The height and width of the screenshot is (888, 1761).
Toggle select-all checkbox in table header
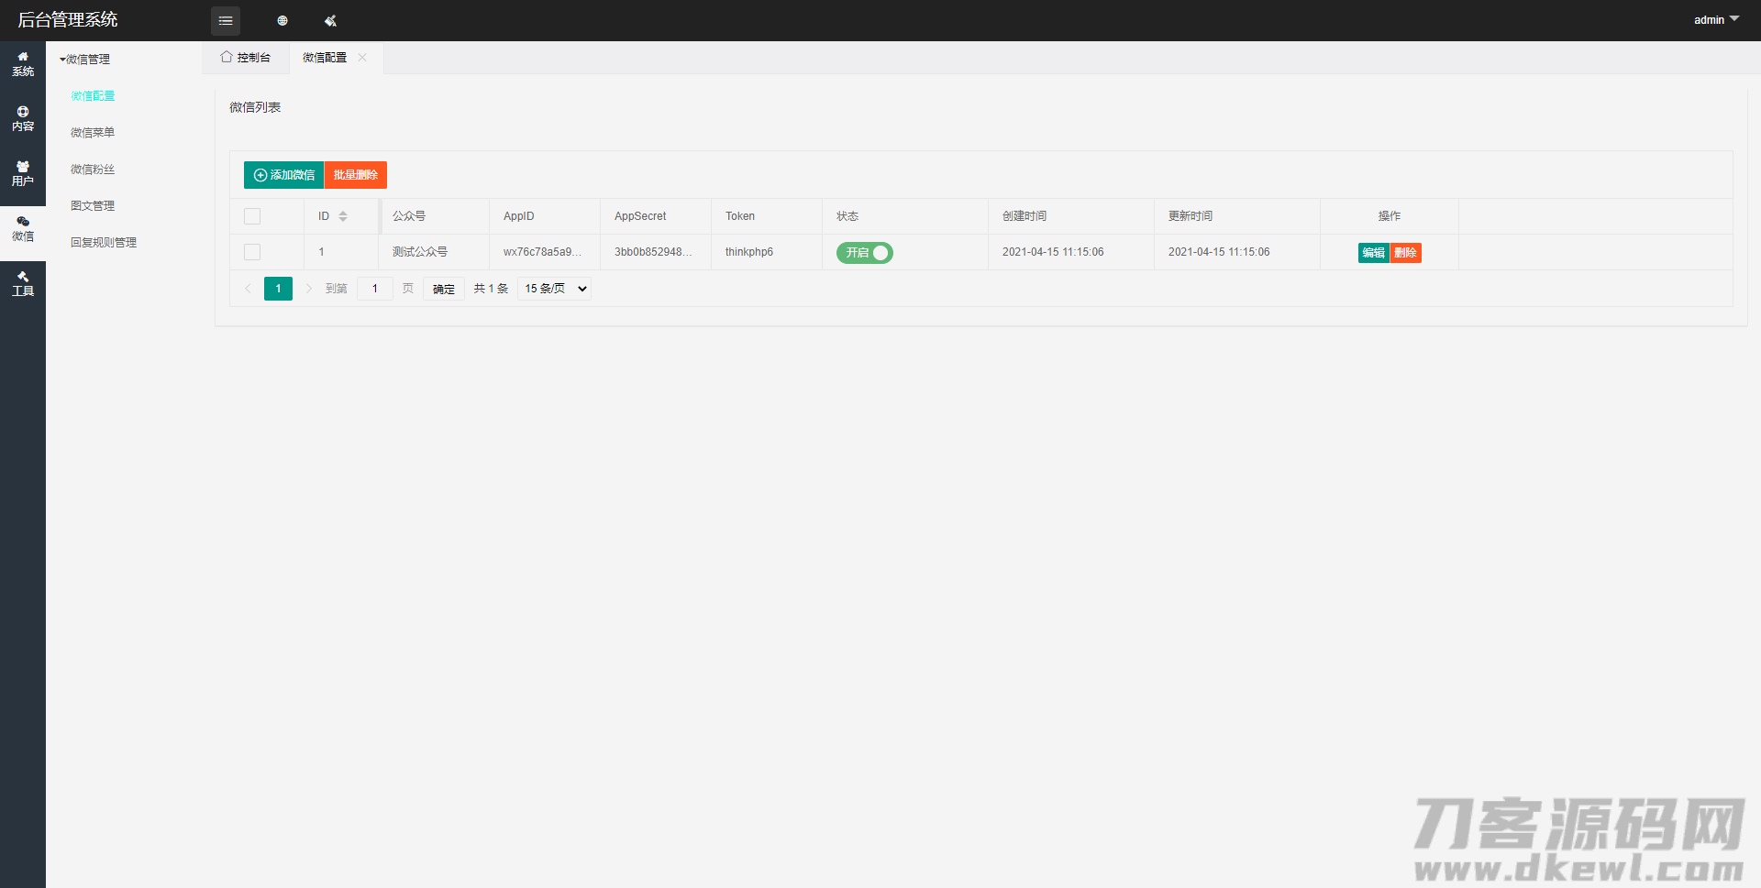point(252,216)
